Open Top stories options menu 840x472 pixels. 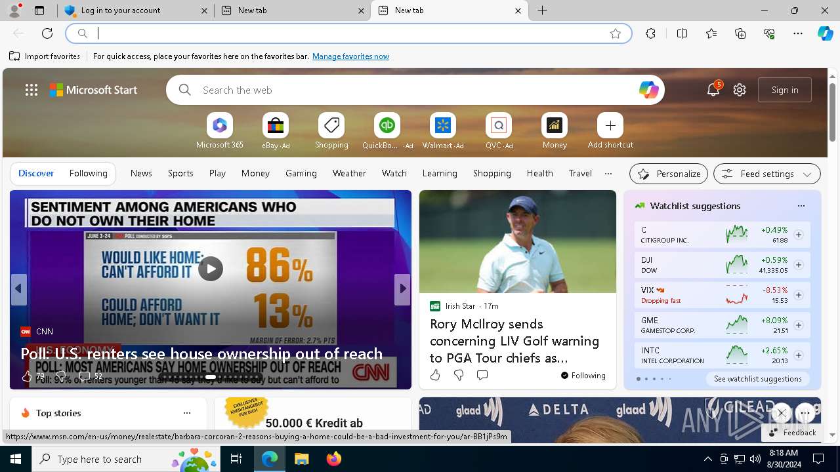[x=187, y=413]
